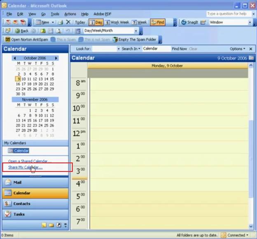The image size is (257, 239).
Task: Close the Find pane with X
Action: click(x=250, y=49)
